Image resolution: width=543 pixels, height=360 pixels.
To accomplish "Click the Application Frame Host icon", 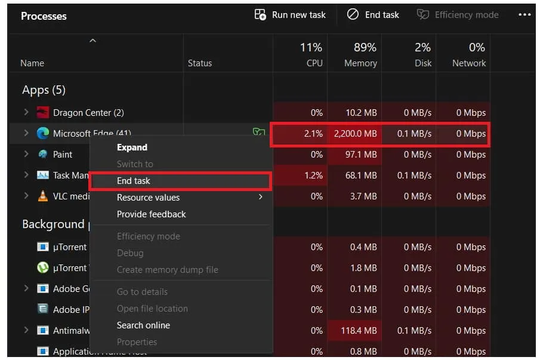I will [43, 351].
